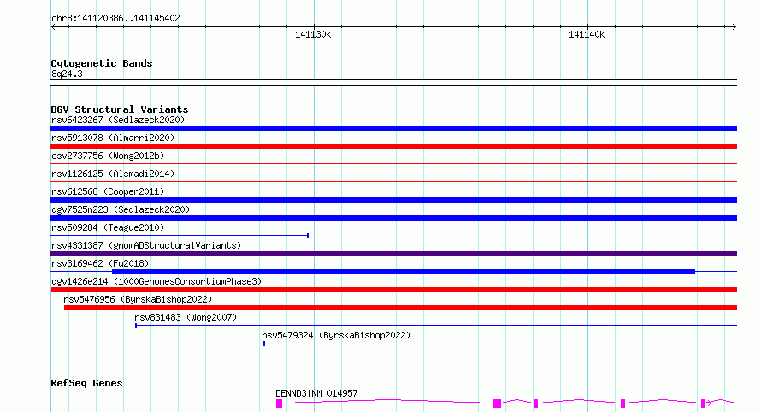Select the purple nsv4331387 variant bar
761x412 pixels.
[x=393, y=254]
